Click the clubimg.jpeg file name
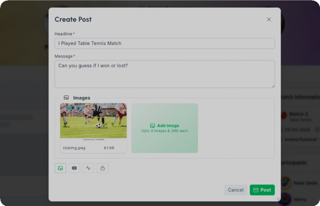The height and width of the screenshot is (206, 320). (74, 148)
